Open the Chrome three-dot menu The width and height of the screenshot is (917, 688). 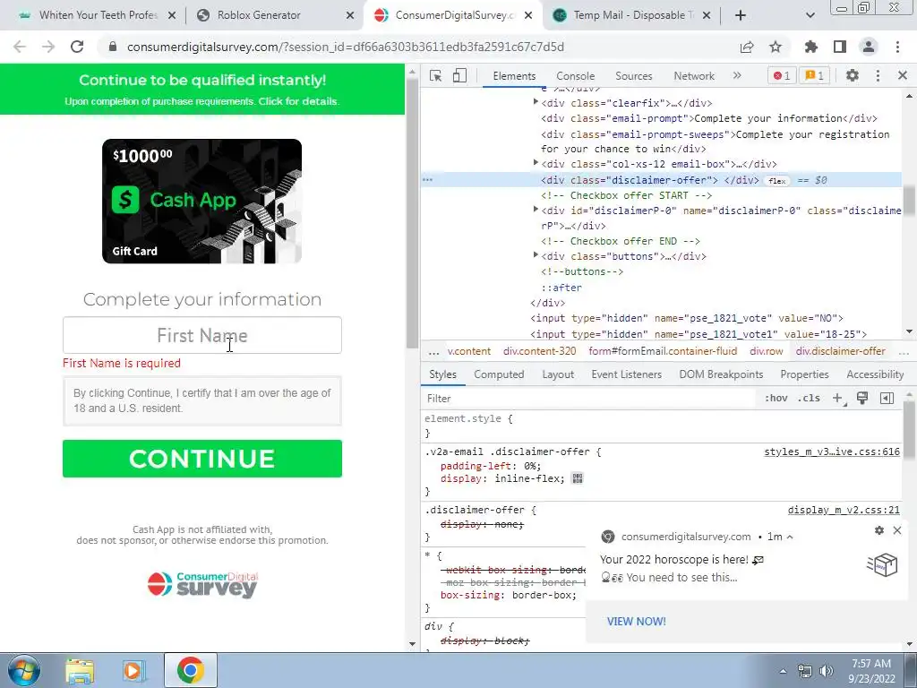point(897,47)
